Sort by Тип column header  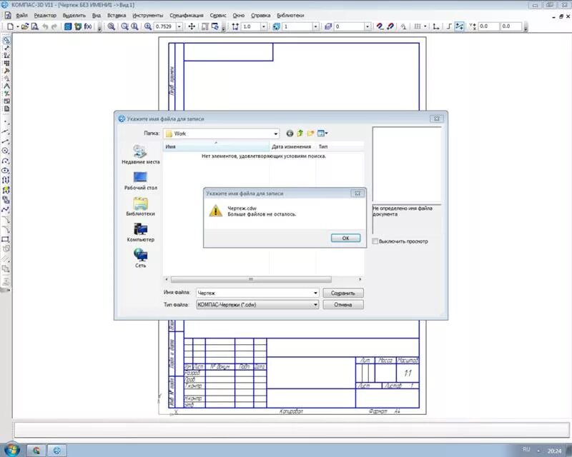pyautogui.click(x=340, y=146)
